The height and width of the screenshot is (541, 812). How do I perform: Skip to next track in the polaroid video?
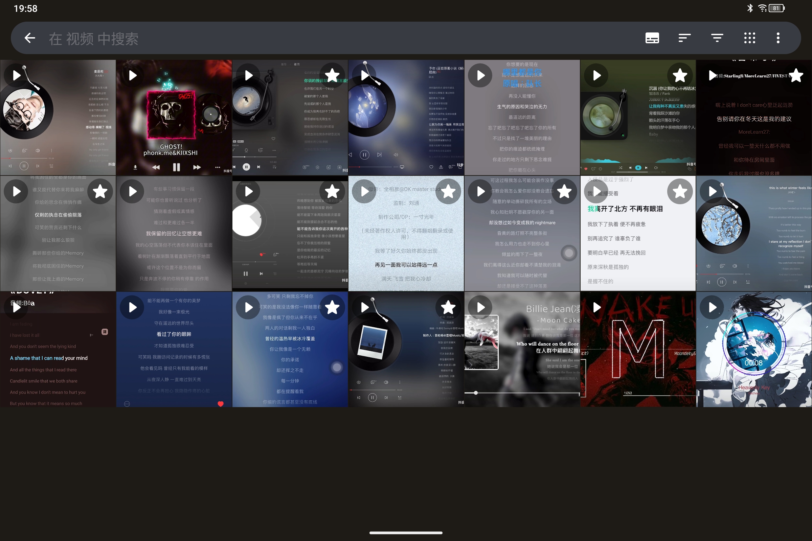[x=387, y=398]
